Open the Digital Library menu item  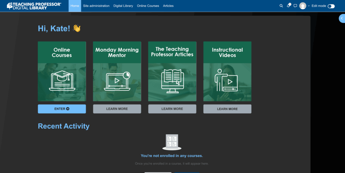(123, 6)
